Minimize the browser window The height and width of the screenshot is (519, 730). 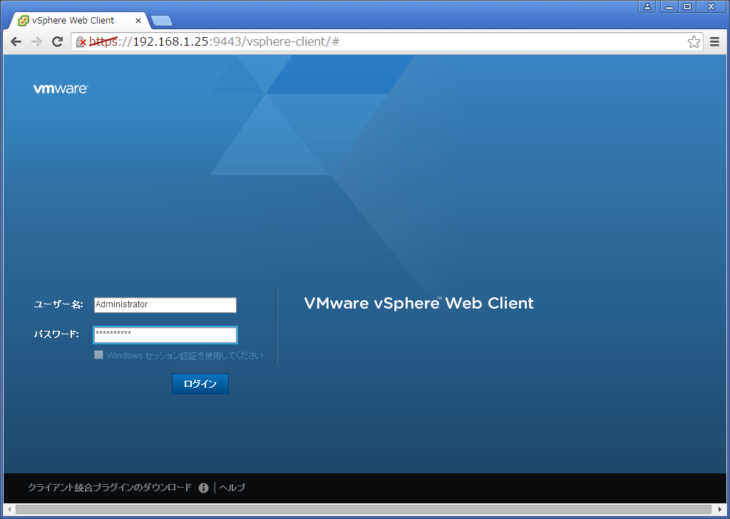pyautogui.click(x=669, y=6)
